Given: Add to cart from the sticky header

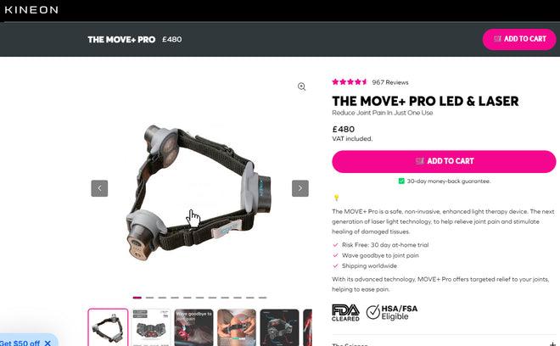Looking at the screenshot, I should click(x=519, y=39).
